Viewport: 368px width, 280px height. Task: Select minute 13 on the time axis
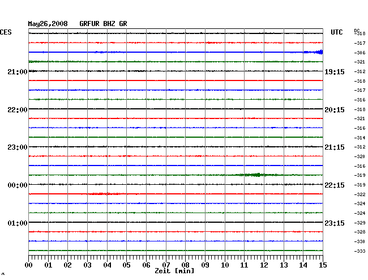284,265
